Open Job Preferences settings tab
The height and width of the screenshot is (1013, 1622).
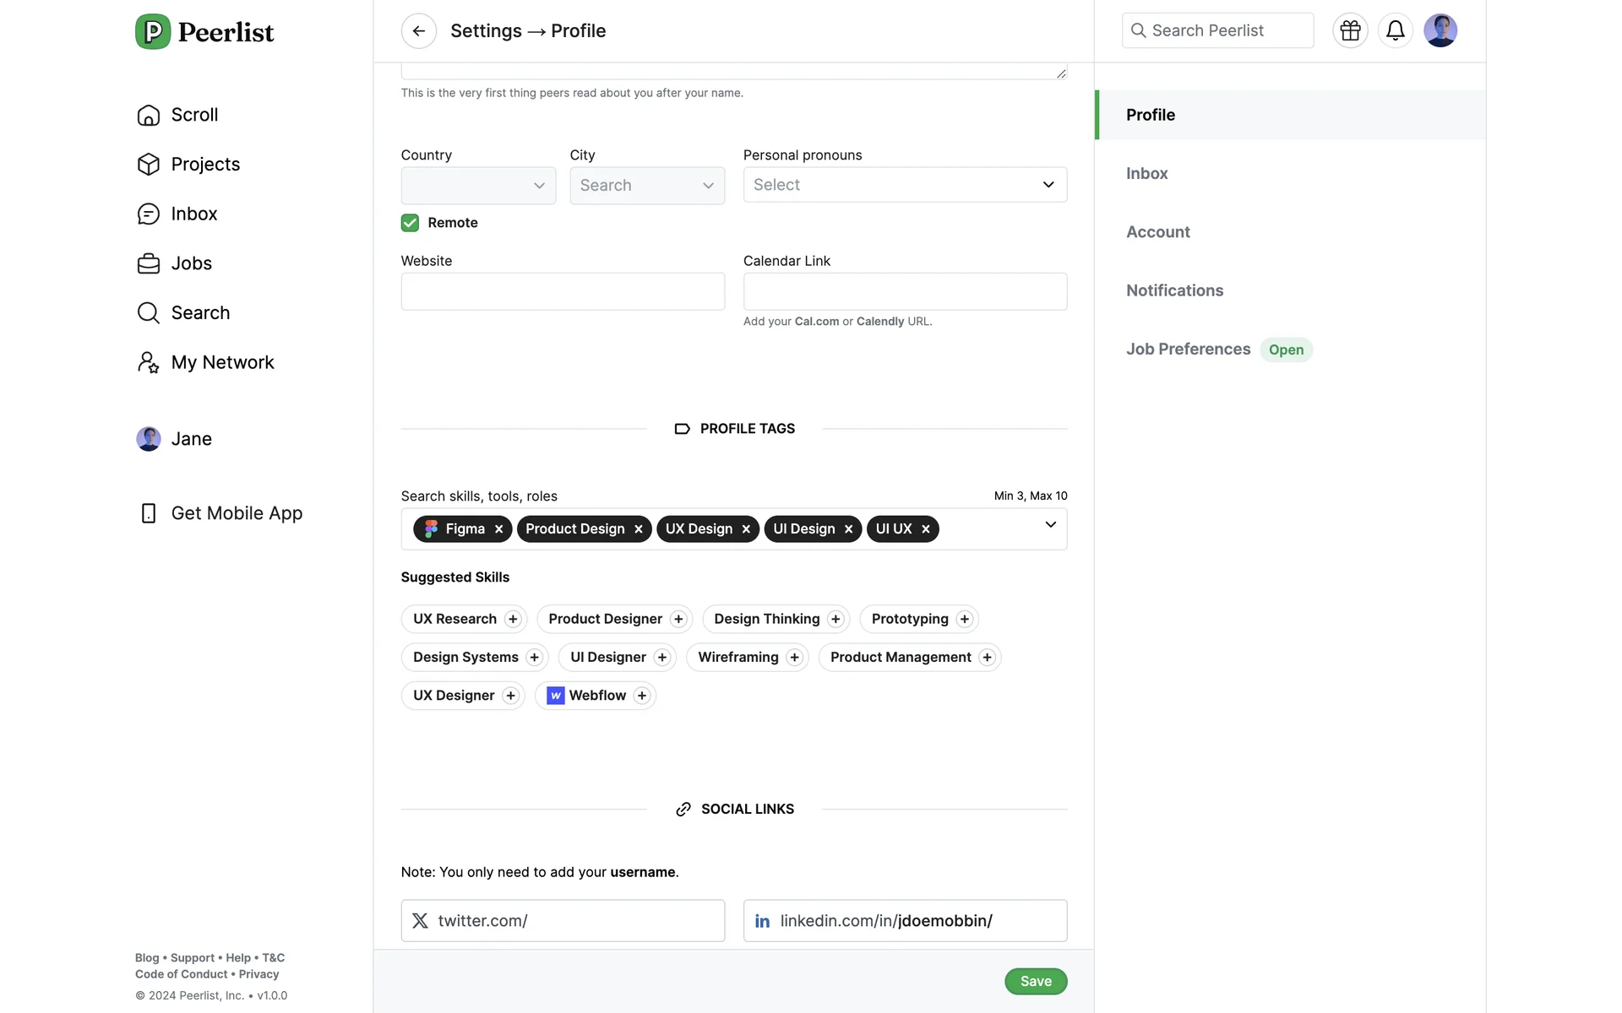(1188, 349)
